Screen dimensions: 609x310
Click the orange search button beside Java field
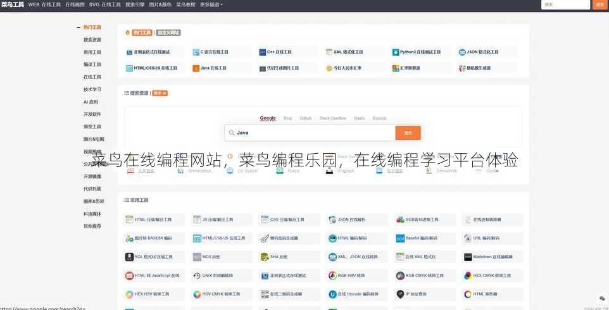pos(408,133)
